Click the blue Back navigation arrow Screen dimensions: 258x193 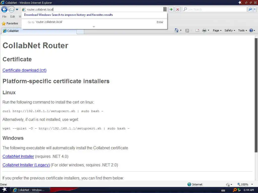[x=4, y=9]
